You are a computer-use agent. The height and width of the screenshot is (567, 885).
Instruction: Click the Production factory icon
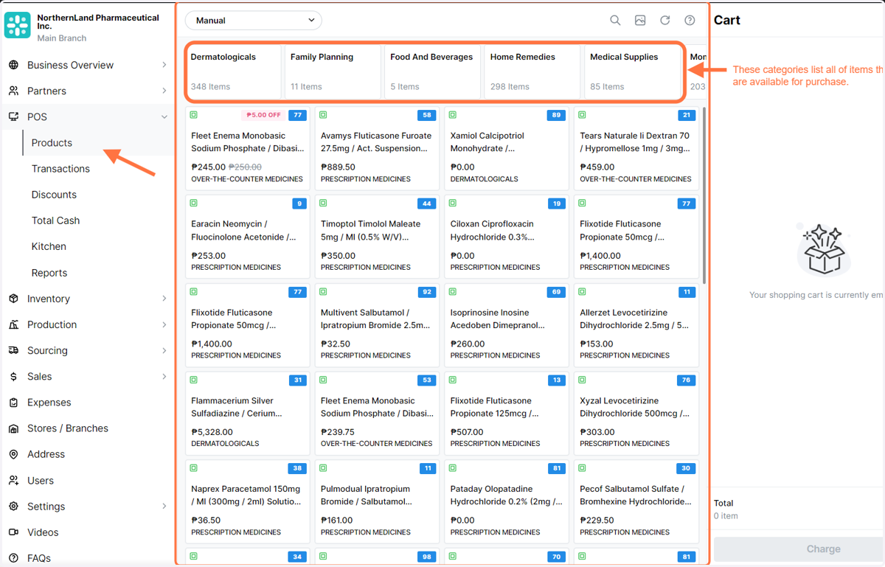pyautogui.click(x=13, y=324)
